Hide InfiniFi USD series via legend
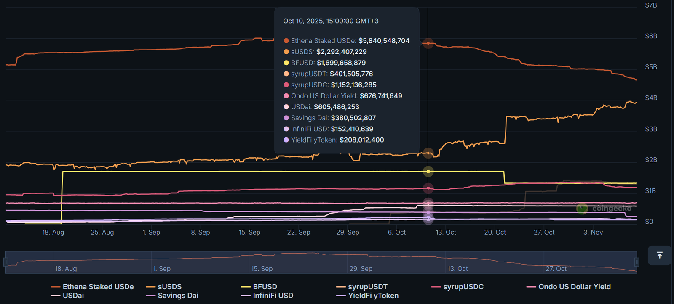Image resolution: width=674 pixels, height=304 pixels. pos(267,296)
